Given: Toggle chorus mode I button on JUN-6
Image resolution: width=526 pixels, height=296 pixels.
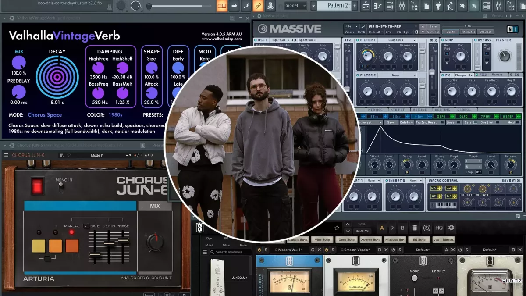Looking at the screenshot, I should pyautogui.click(x=39, y=246).
